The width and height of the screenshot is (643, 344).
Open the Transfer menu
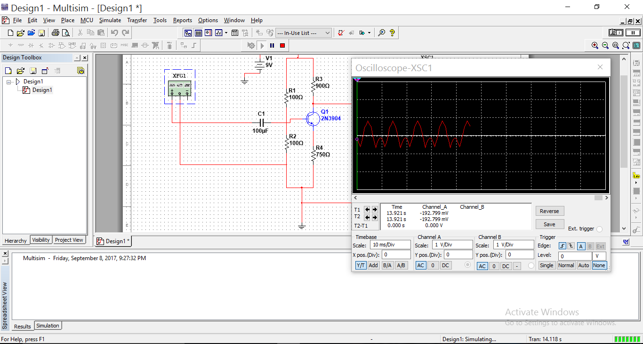tap(137, 20)
